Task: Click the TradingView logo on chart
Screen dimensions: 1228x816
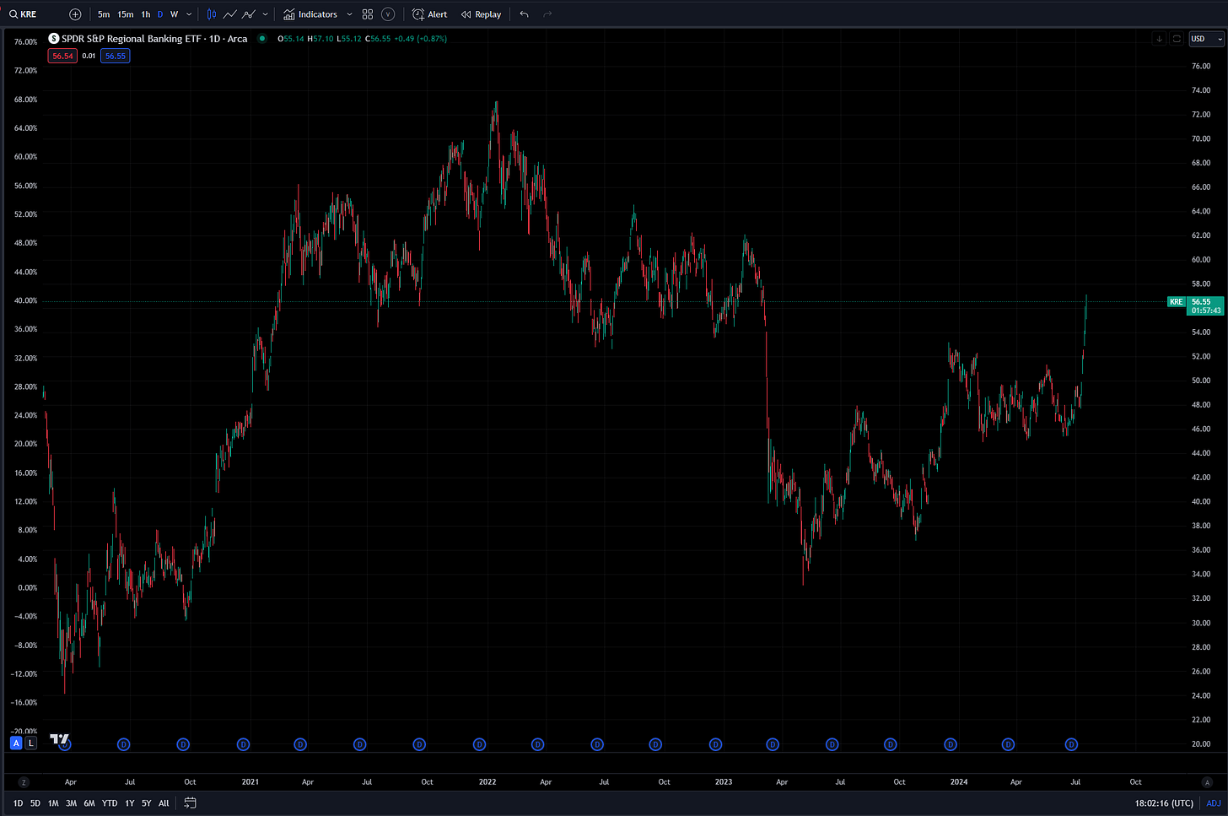Action: 59,739
